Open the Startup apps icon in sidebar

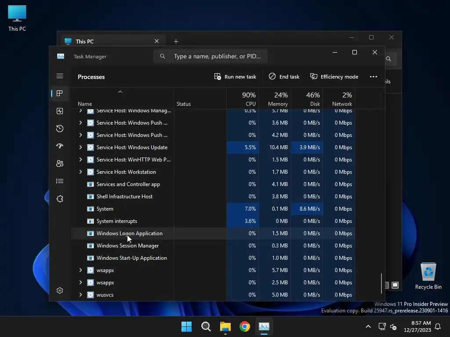click(60, 146)
